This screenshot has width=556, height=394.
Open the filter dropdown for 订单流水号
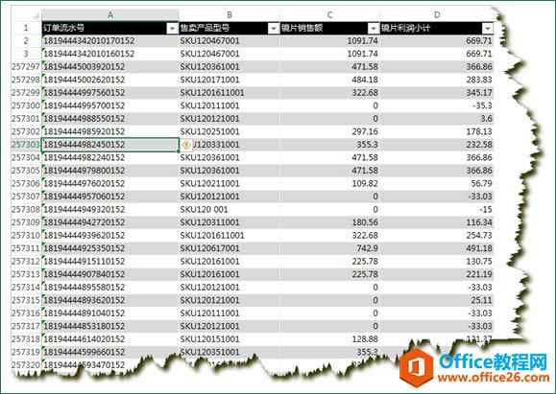point(172,29)
